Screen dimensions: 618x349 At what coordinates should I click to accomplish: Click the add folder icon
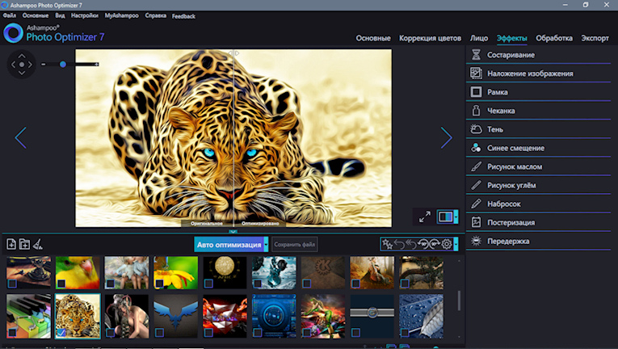coord(24,244)
